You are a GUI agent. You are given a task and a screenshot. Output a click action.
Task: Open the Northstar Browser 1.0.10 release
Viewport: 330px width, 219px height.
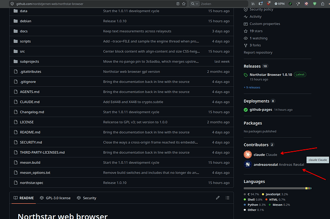click(271, 74)
